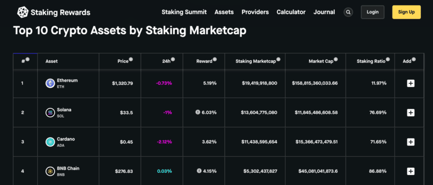Open the Assets menu item

pyautogui.click(x=224, y=12)
